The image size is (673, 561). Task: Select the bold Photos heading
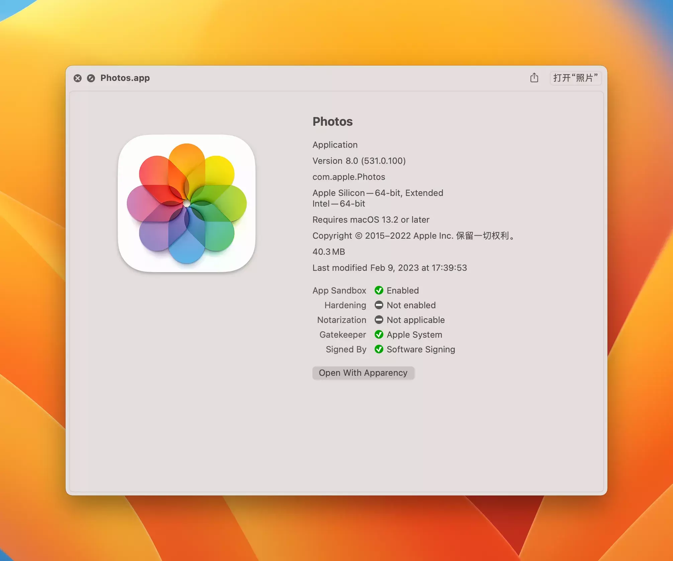[332, 121]
